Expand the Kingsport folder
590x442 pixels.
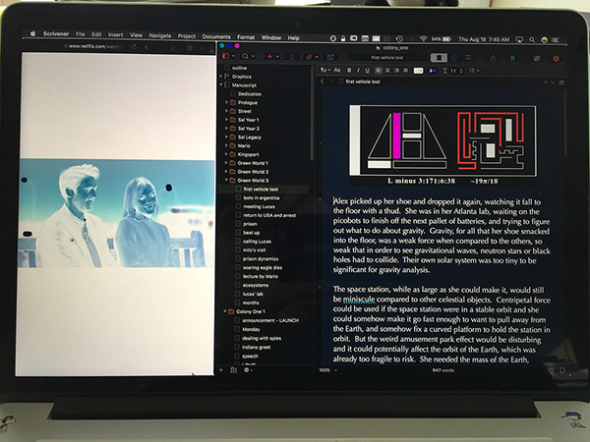tap(226, 154)
